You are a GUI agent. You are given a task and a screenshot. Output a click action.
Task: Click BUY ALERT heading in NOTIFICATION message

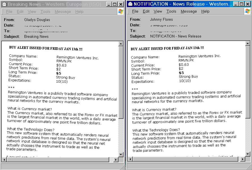[x=167, y=48]
